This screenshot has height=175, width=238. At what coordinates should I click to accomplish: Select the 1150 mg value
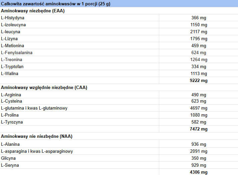199,25
